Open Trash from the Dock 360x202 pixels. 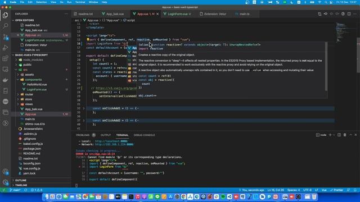[314, 197]
